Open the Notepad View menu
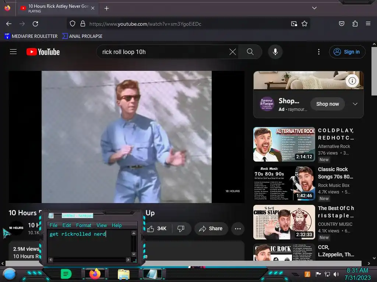 coord(102,225)
